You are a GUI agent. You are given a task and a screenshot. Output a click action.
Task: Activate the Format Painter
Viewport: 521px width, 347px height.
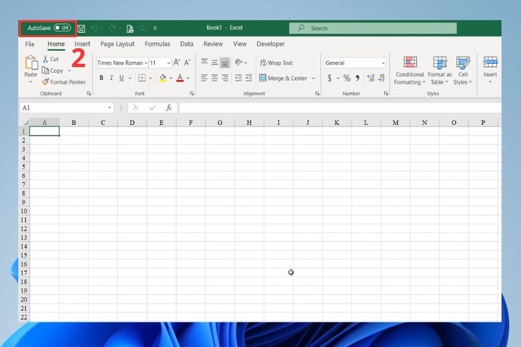(64, 82)
